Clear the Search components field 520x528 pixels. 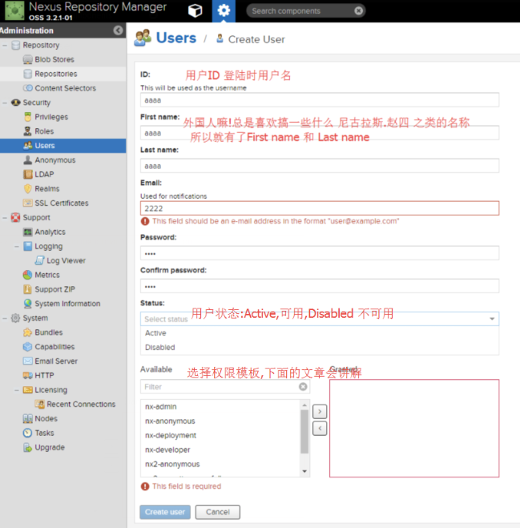[359, 10]
